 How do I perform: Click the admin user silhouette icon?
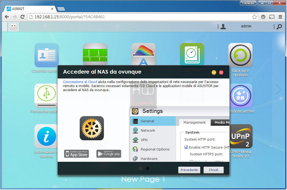tap(223, 27)
